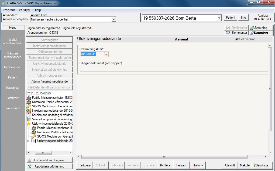
Task: Click the Ärendenummer: C1313 text
Action: pyautogui.click(x=43, y=33)
